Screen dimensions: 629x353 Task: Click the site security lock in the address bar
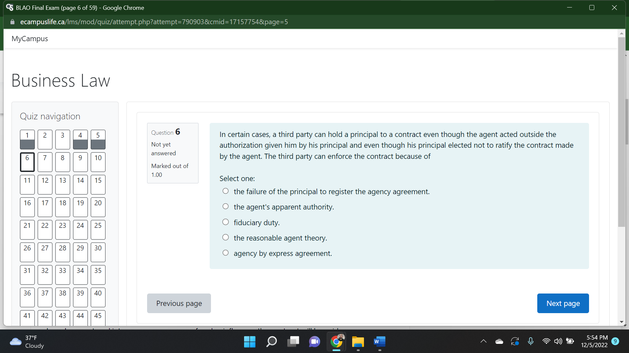[x=12, y=22]
